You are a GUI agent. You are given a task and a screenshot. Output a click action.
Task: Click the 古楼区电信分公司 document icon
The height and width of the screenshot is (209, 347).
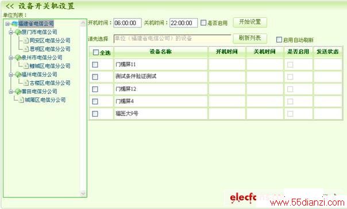[x=26, y=83]
